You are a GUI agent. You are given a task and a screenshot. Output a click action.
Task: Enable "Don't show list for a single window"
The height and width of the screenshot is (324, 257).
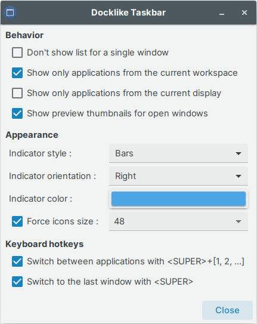pos(17,53)
